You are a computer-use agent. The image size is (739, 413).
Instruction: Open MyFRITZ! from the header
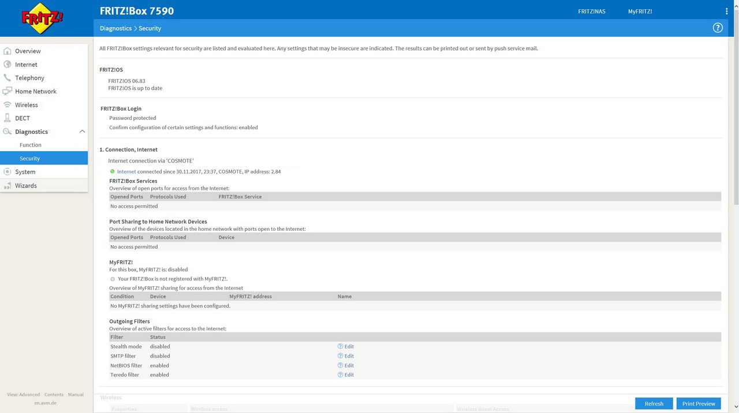[x=640, y=11]
